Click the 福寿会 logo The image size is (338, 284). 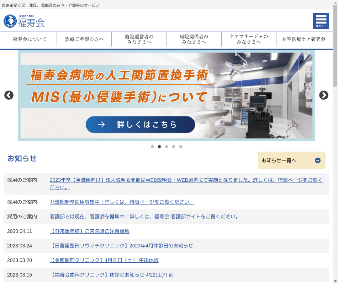click(24, 21)
